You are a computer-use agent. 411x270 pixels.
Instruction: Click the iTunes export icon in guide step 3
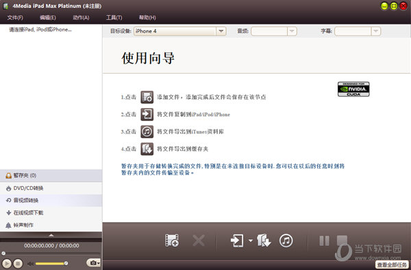coord(147,132)
